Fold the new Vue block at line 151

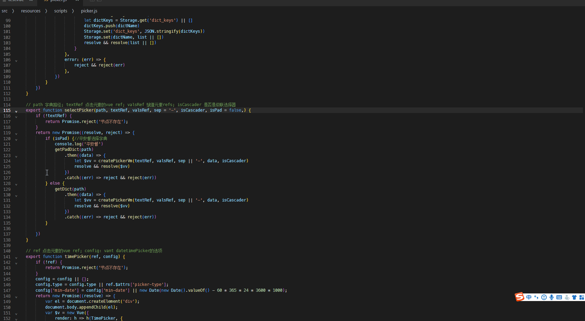pyautogui.click(x=16, y=313)
